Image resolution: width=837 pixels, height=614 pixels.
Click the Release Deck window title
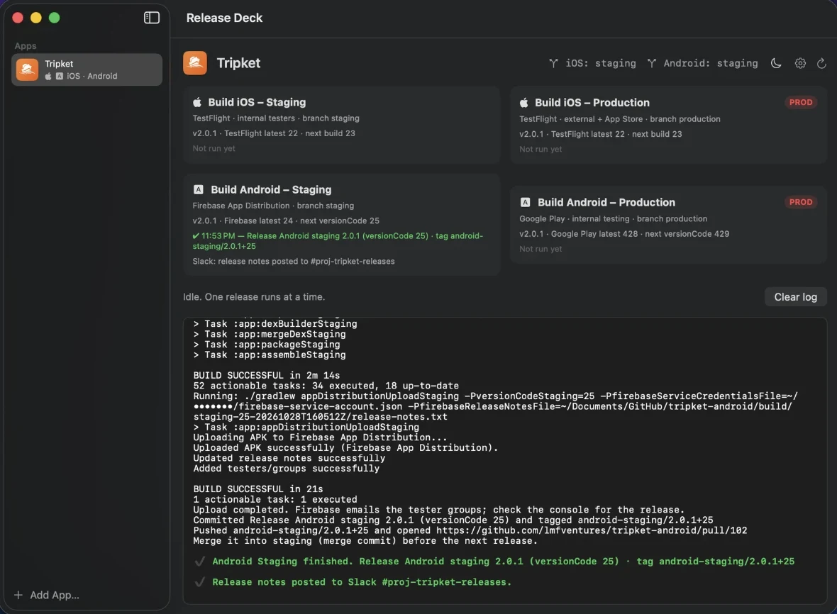tap(224, 18)
